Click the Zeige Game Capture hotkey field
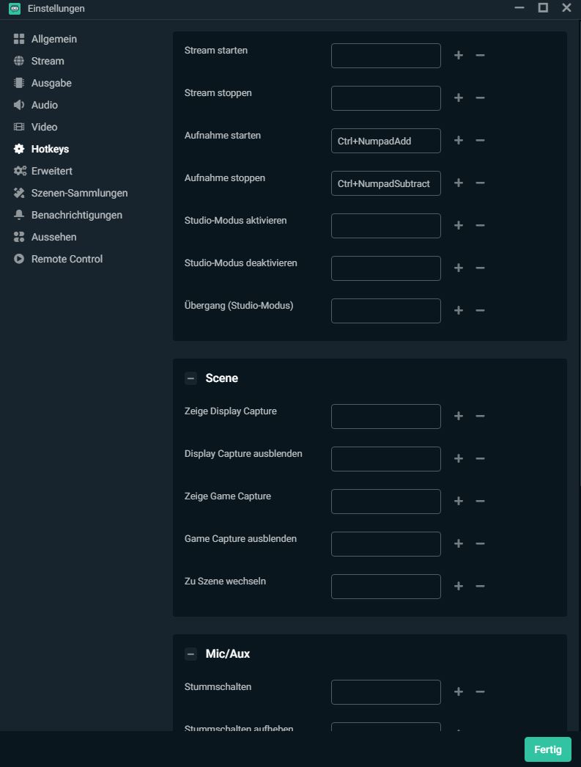Screen dimensions: 581x767 click(386, 502)
